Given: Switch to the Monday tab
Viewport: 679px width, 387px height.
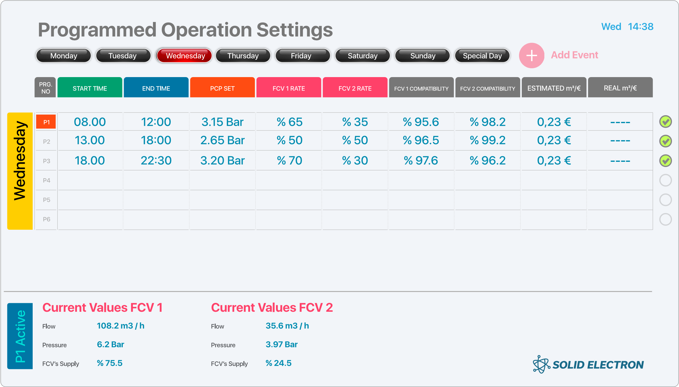Looking at the screenshot, I should (x=64, y=56).
